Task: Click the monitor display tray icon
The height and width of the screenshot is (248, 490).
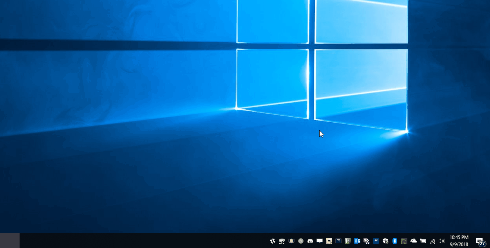Action: coord(320,241)
